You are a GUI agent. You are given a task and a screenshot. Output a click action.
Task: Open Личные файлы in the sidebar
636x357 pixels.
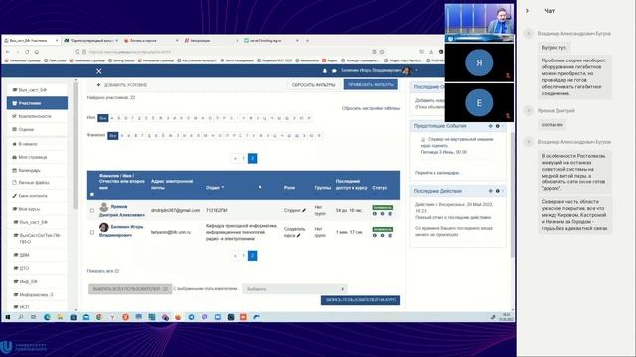point(38,182)
